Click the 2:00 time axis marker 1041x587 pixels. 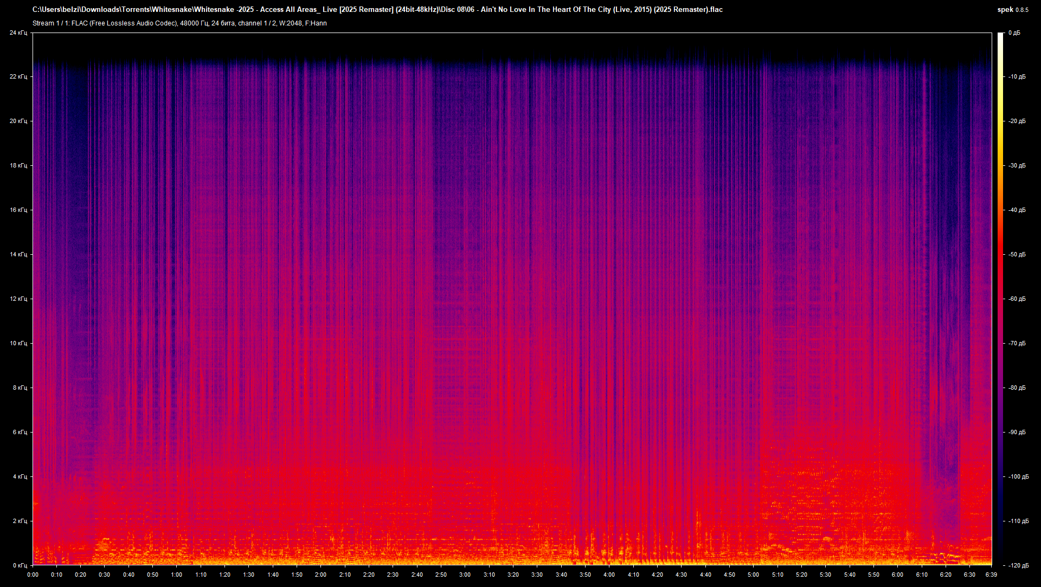[321, 575]
